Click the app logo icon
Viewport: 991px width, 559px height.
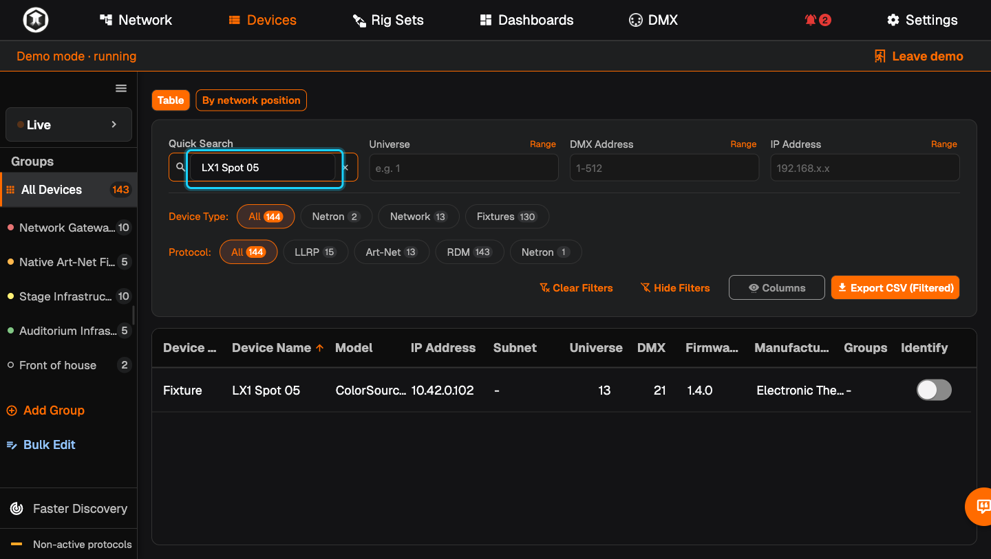(x=35, y=20)
